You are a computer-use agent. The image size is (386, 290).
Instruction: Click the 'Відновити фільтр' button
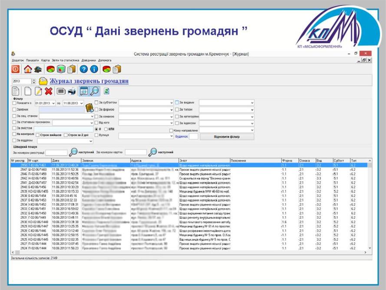click(227, 137)
